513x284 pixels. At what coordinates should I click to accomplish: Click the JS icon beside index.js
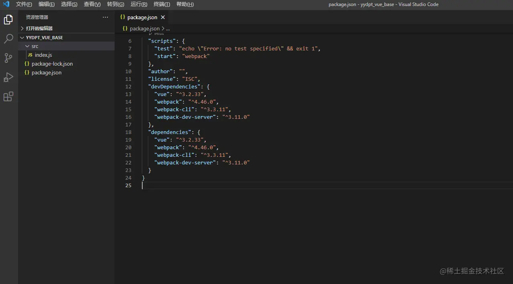[x=30, y=55]
